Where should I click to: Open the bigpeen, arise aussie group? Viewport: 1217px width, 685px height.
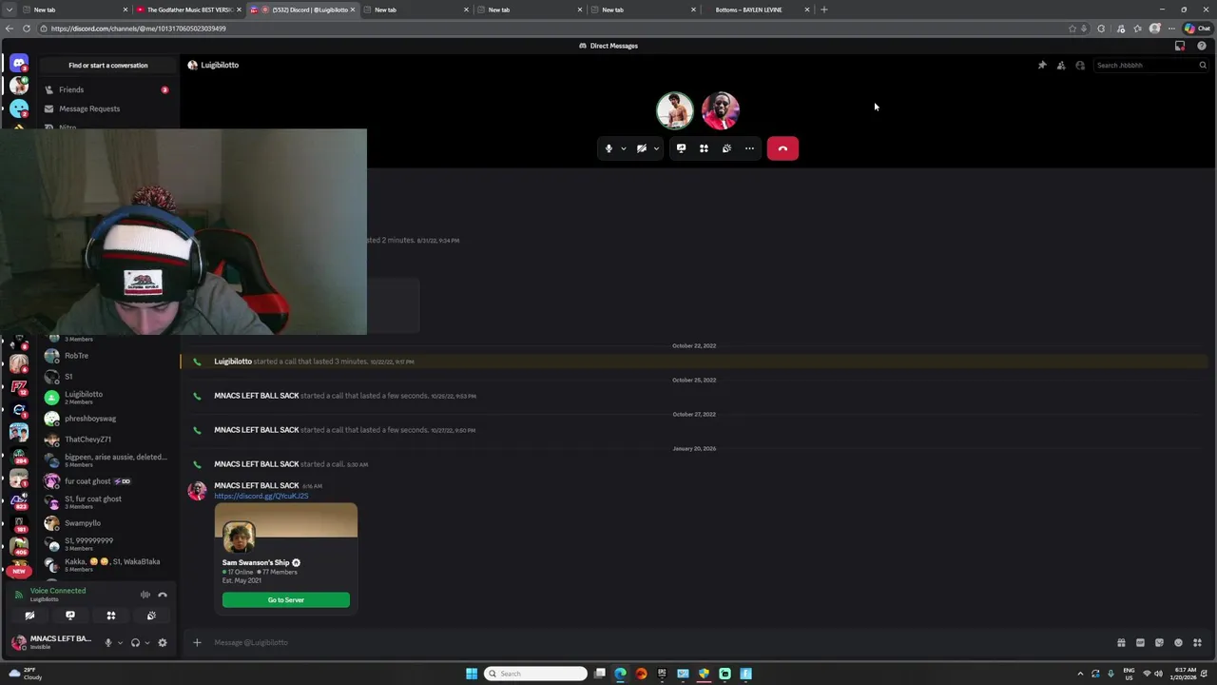(x=107, y=460)
